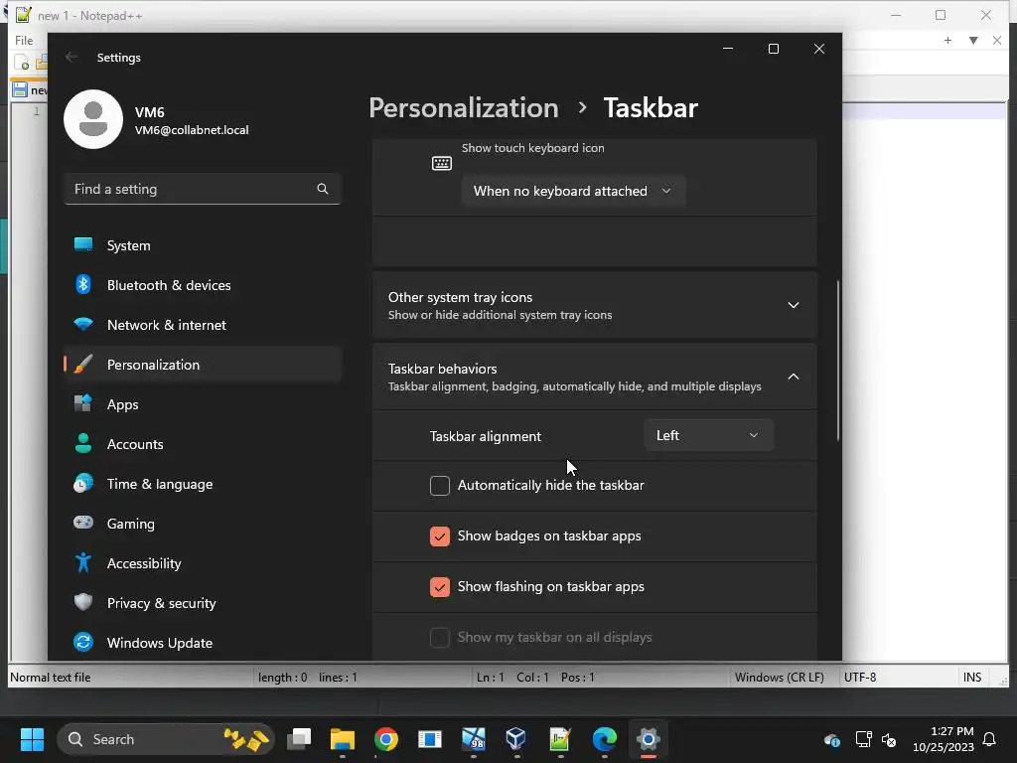This screenshot has height=763, width=1017.
Task: Click the Settings content scrollbar
Action: click(x=838, y=360)
